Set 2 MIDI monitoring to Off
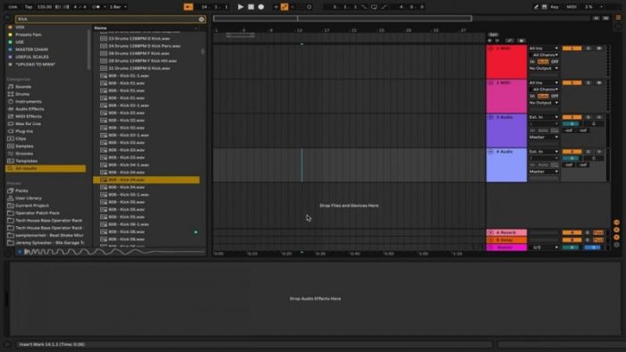Viewport: 626px width, 352px height. pos(554,96)
